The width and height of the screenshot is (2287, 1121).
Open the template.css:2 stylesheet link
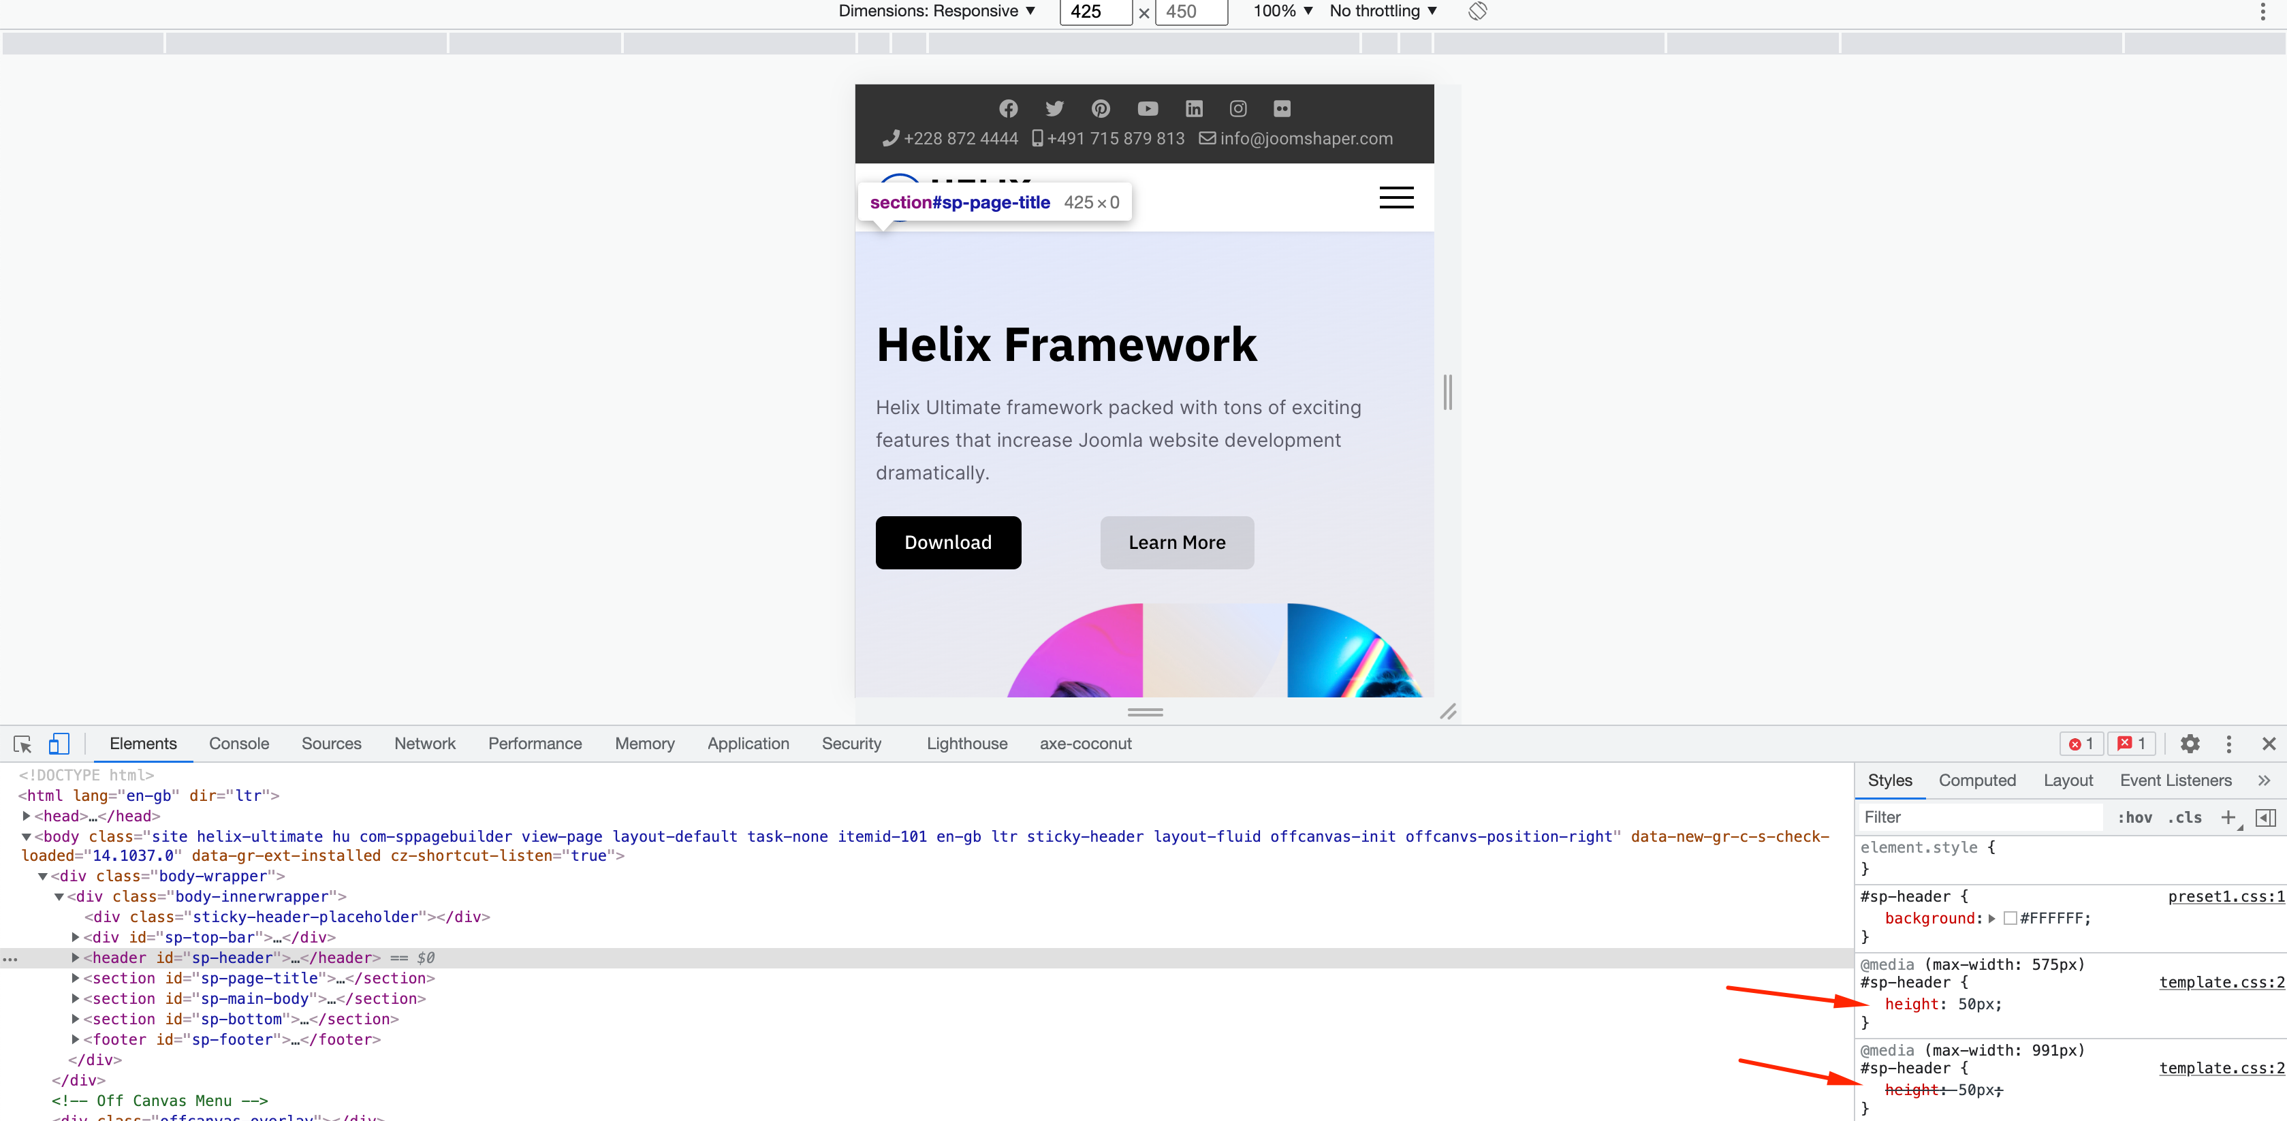[x=2220, y=983]
